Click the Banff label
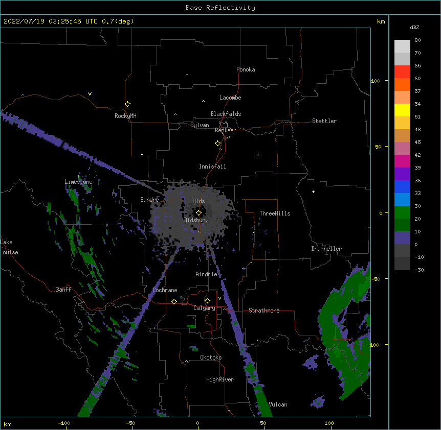The image size is (441, 430). (x=63, y=290)
